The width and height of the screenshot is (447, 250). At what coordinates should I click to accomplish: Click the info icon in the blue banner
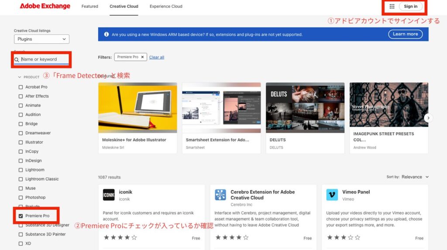click(107, 34)
